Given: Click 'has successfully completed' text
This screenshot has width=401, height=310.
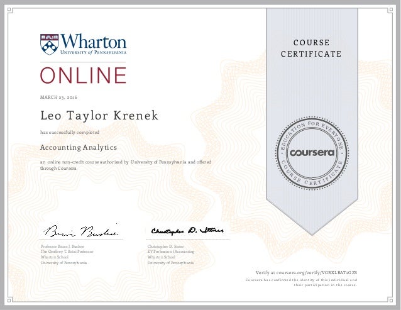Looking at the screenshot, I should pos(70,133).
